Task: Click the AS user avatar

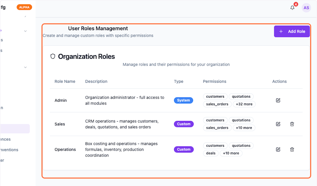Action: tap(306, 8)
